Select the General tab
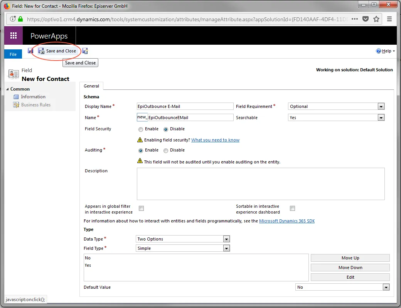Screen dimensions: 401x308 click(x=91, y=86)
